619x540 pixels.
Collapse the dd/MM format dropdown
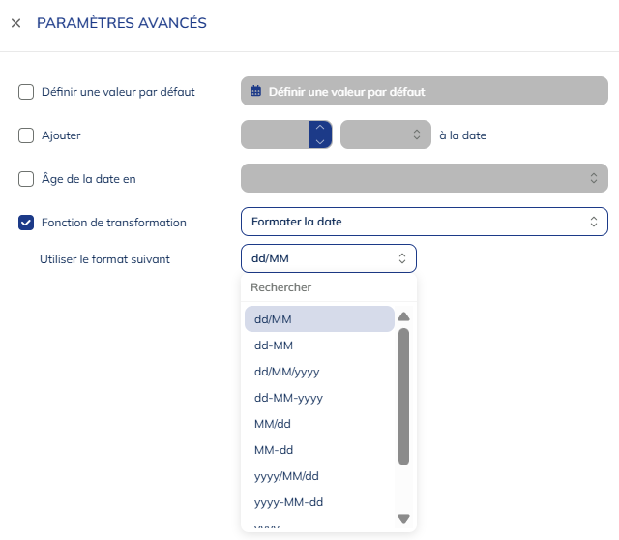(x=328, y=258)
